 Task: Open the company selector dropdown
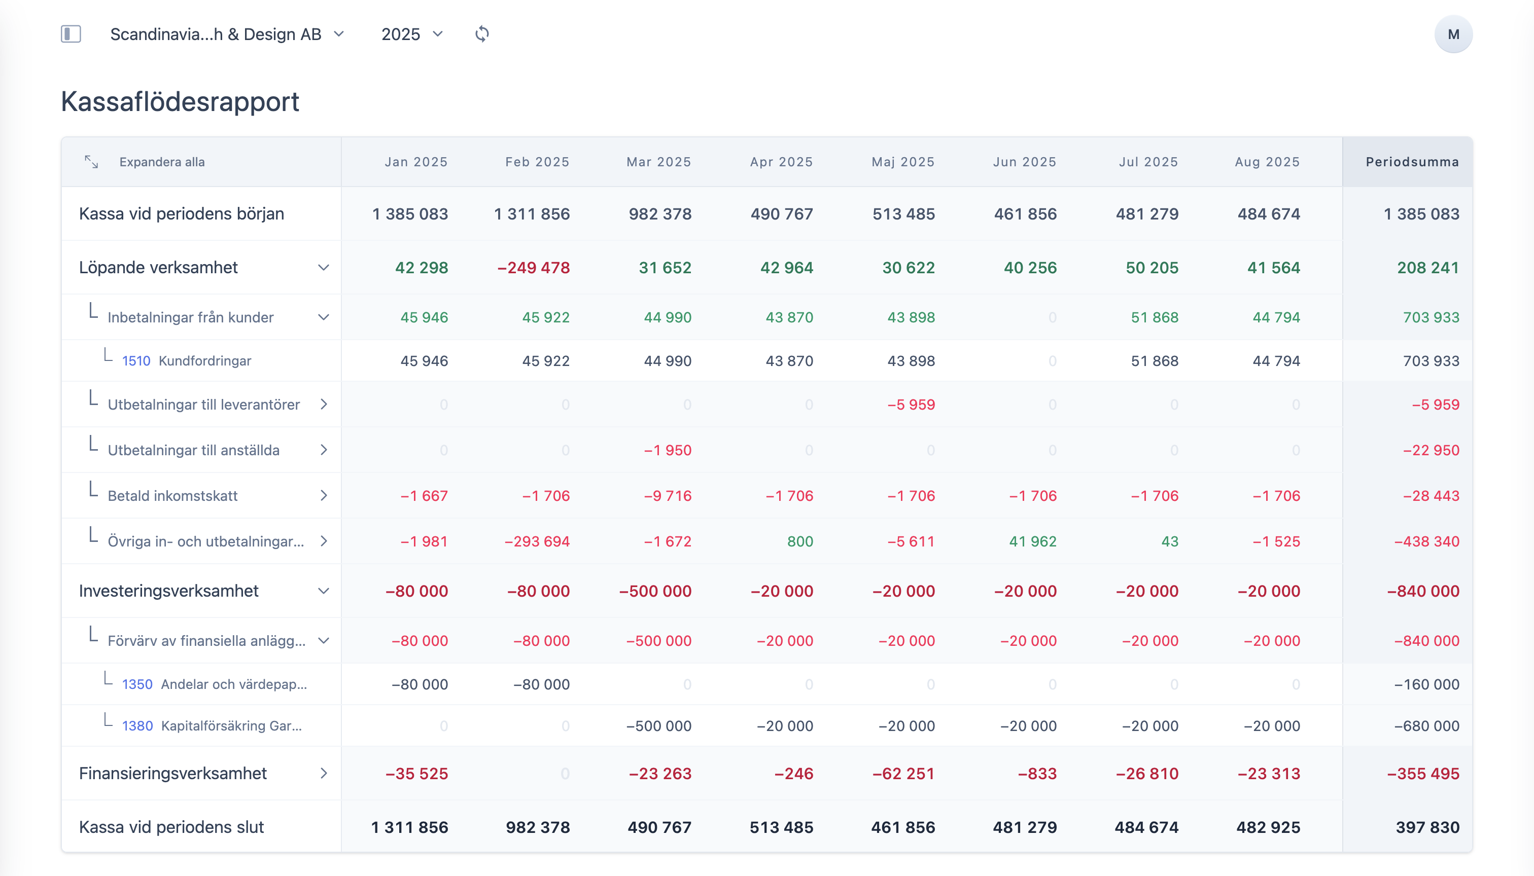(x=228, y=34)
